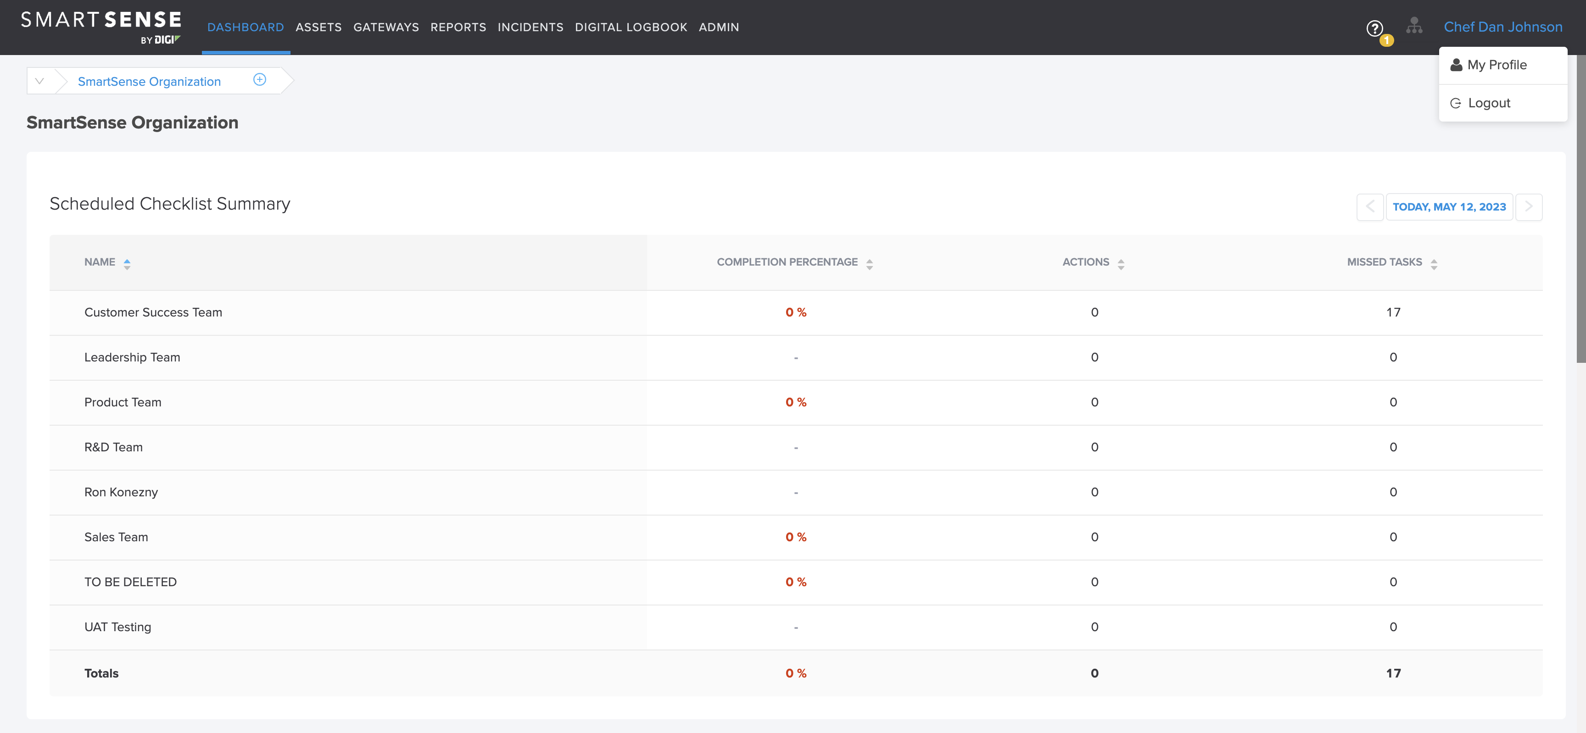Click TO BE DELETED's 0 % completion value

pyautogui.click(x=795, y=582)
